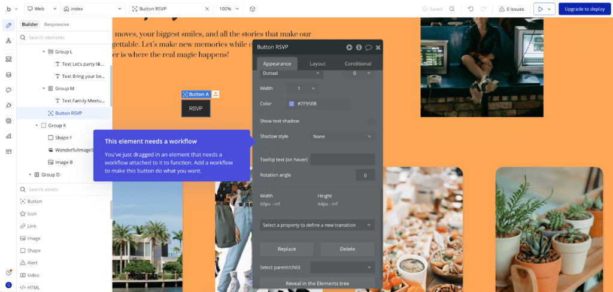Image resolution: width=613 pixels, height=292 pixels.
Task: Open the index page dropdown
Action: coord(93,9)
